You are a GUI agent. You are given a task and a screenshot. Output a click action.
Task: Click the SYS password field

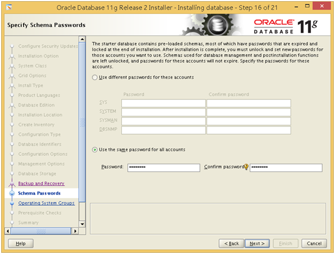tap(163, 104)
